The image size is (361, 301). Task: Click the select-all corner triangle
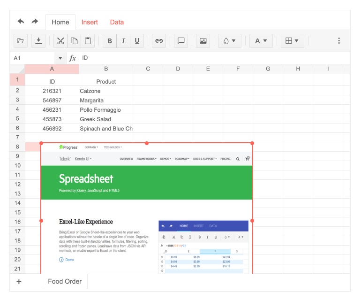[17, 69]
